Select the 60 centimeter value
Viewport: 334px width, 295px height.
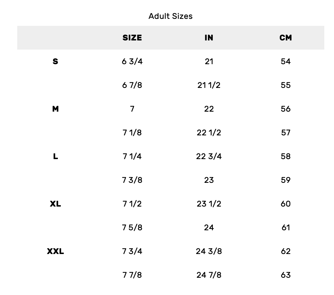click(x=286, y=204)
